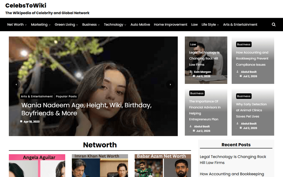Open Law menu item in navigation bar
The height and width of the screenshot is (177, 283).
[x=194, y=24]
